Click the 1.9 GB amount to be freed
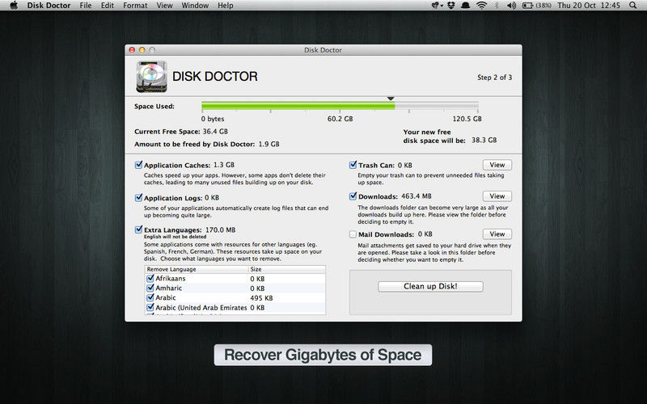Screen dimensions: 647x404 (269, 145)
